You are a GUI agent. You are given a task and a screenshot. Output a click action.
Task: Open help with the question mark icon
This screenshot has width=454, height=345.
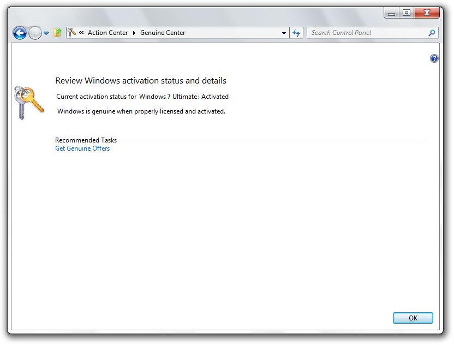(x=434, y=58)
